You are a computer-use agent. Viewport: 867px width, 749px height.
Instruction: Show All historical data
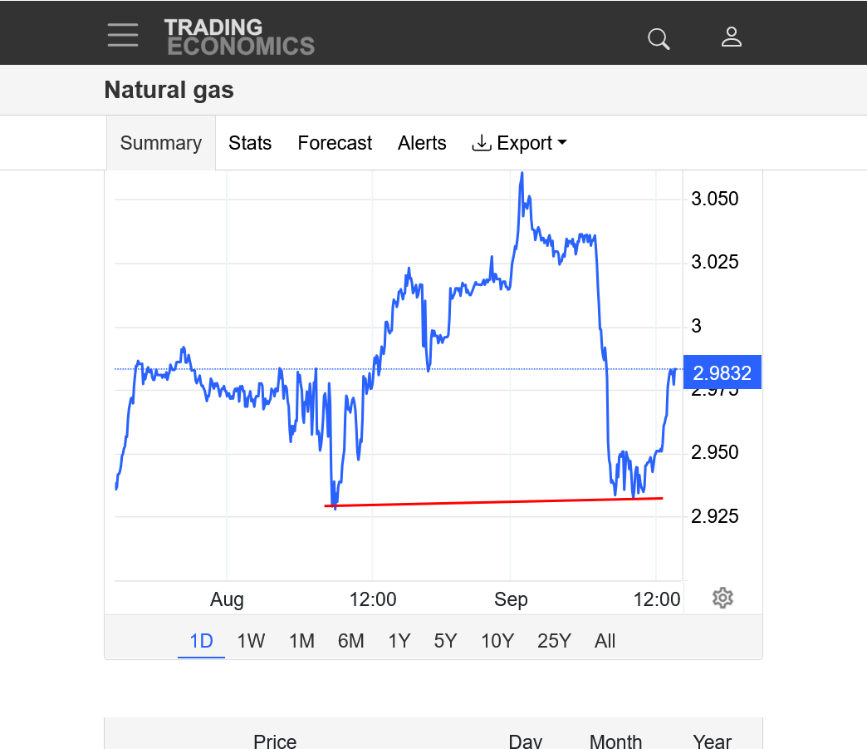pyautogui.click(x=605, y=641)
